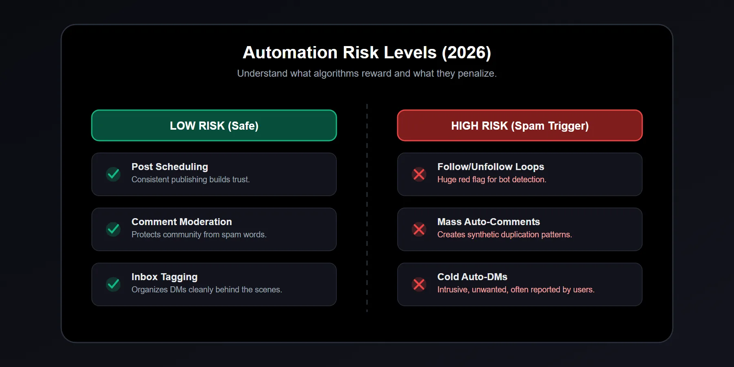
Task: Open the Mass Auto-Comments card
Action: pos(520,230)
